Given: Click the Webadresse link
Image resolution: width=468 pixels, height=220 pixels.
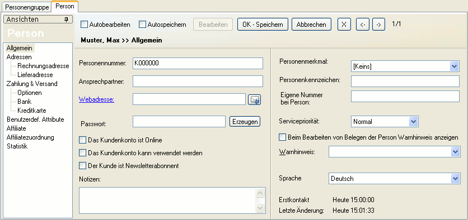Looking at the screenshot, I should [96, 99].
